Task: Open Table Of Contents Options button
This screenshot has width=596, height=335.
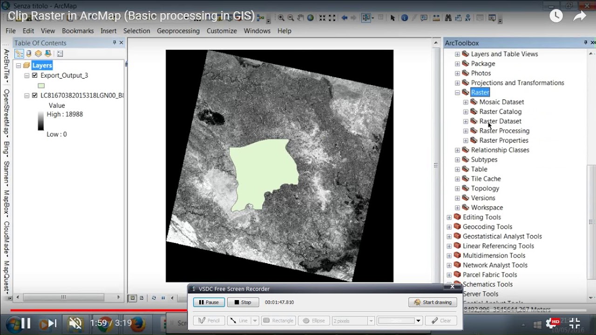Action: click(x=60, y=54)
